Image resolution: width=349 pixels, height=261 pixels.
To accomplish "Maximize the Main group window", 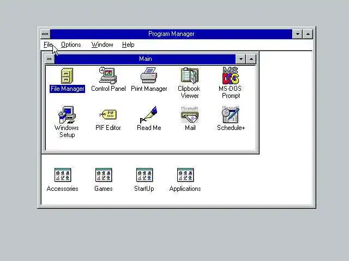I will pyautogui.click(x=251, y=59).
